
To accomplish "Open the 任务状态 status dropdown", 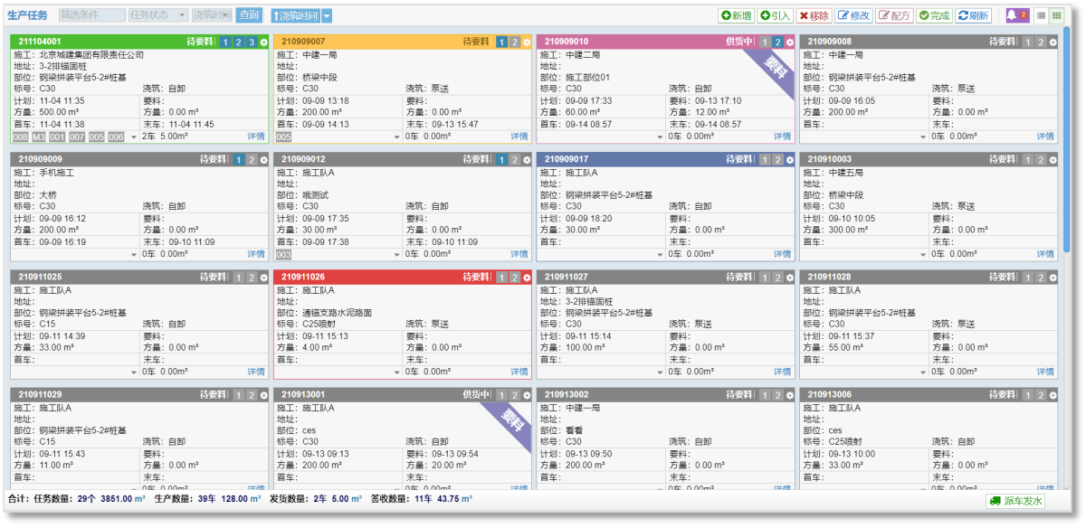I will 157,15.
